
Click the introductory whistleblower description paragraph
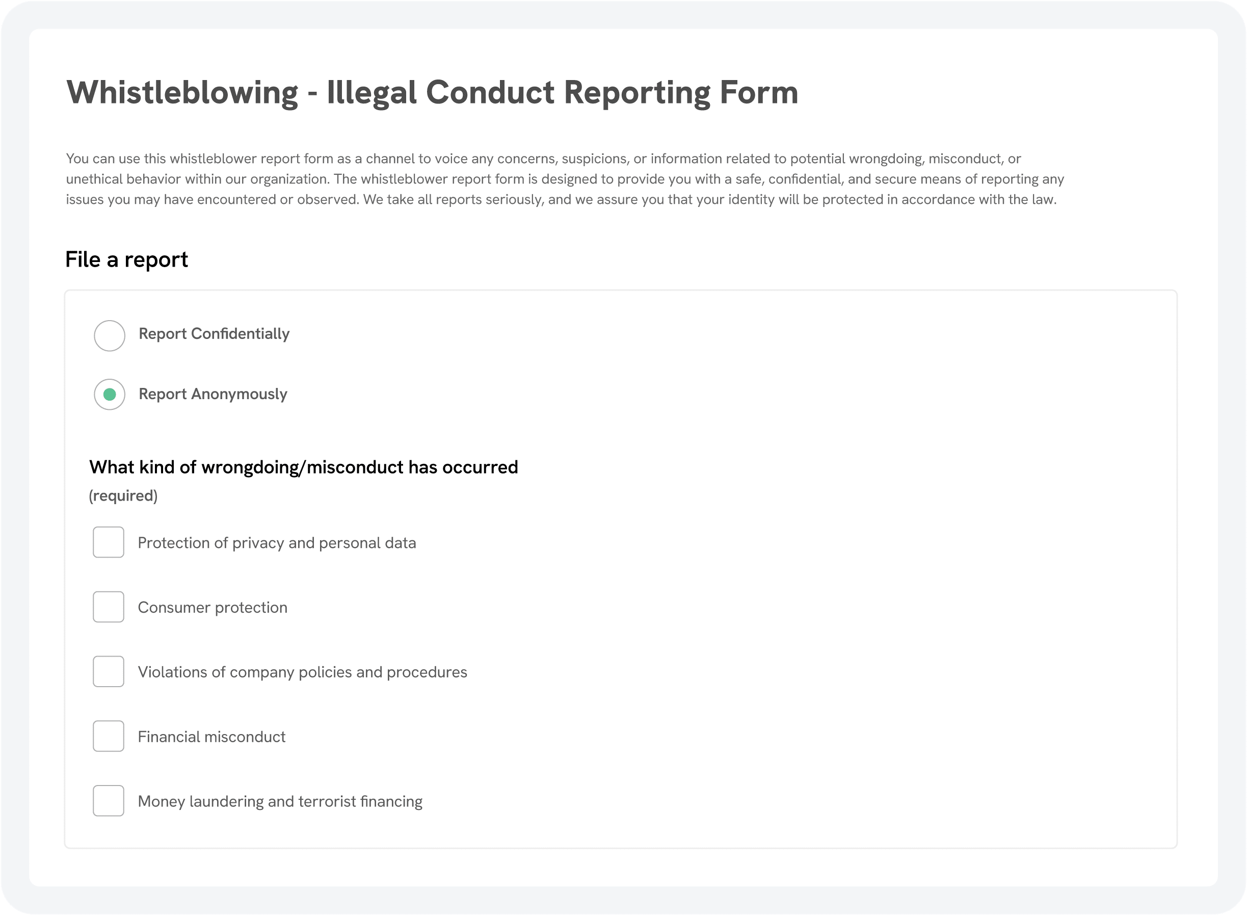pos(565,179)
